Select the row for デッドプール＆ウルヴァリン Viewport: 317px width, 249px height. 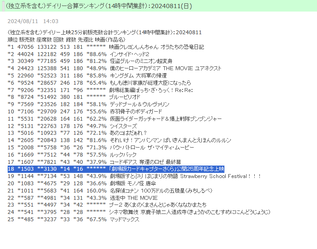coord(88,104)
